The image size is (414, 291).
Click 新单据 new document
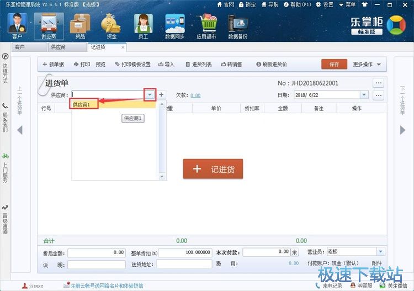pos(53,65)
